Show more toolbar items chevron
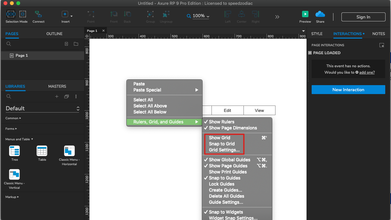This screenshot has width=391, height=220. [277, 17]
